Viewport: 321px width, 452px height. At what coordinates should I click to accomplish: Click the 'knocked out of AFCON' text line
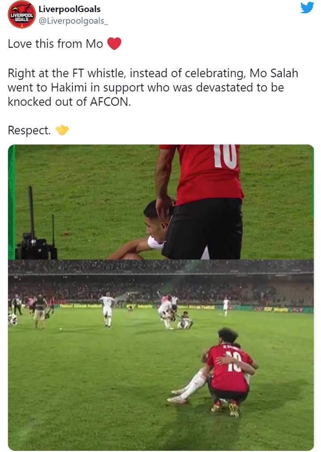coord(69,102)
